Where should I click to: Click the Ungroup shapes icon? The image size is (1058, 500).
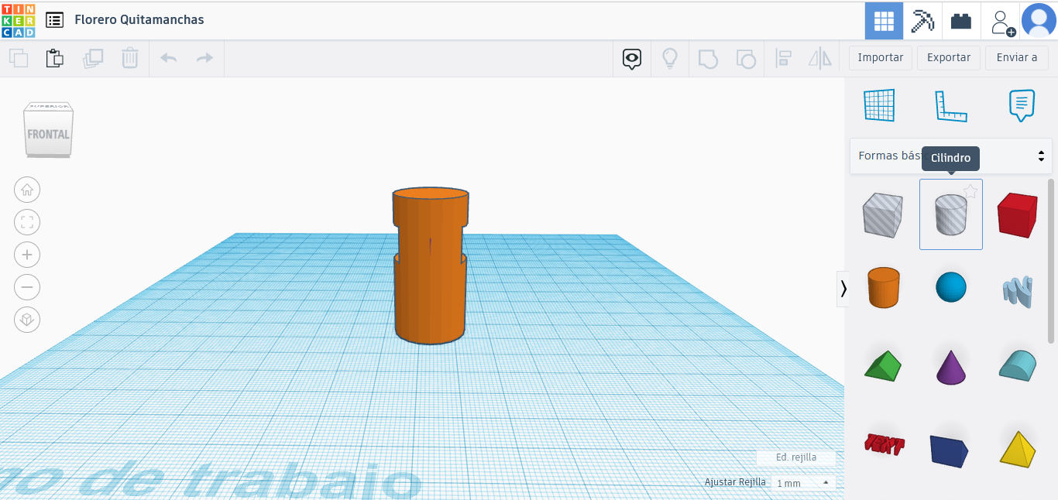(x=745, y=58)
